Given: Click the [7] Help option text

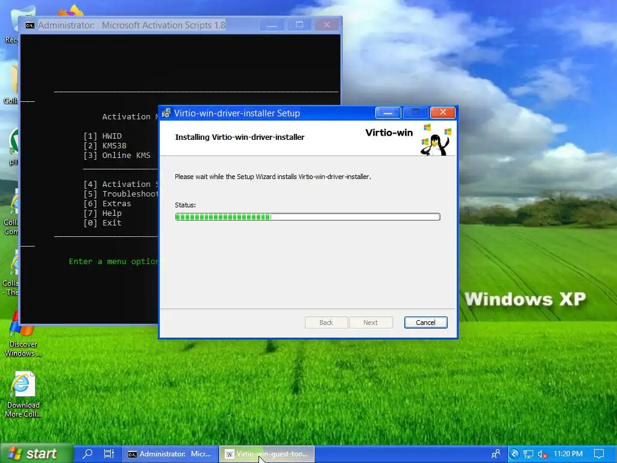Looking at the screenshot, I should [102, 213].
